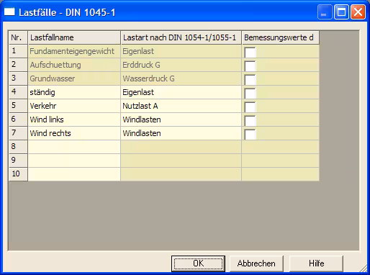Image resolution: width=370 pixels, height=275 pixels.
Task: Click the empty Lastfallname cell in row 9
Action: [74, 161]
